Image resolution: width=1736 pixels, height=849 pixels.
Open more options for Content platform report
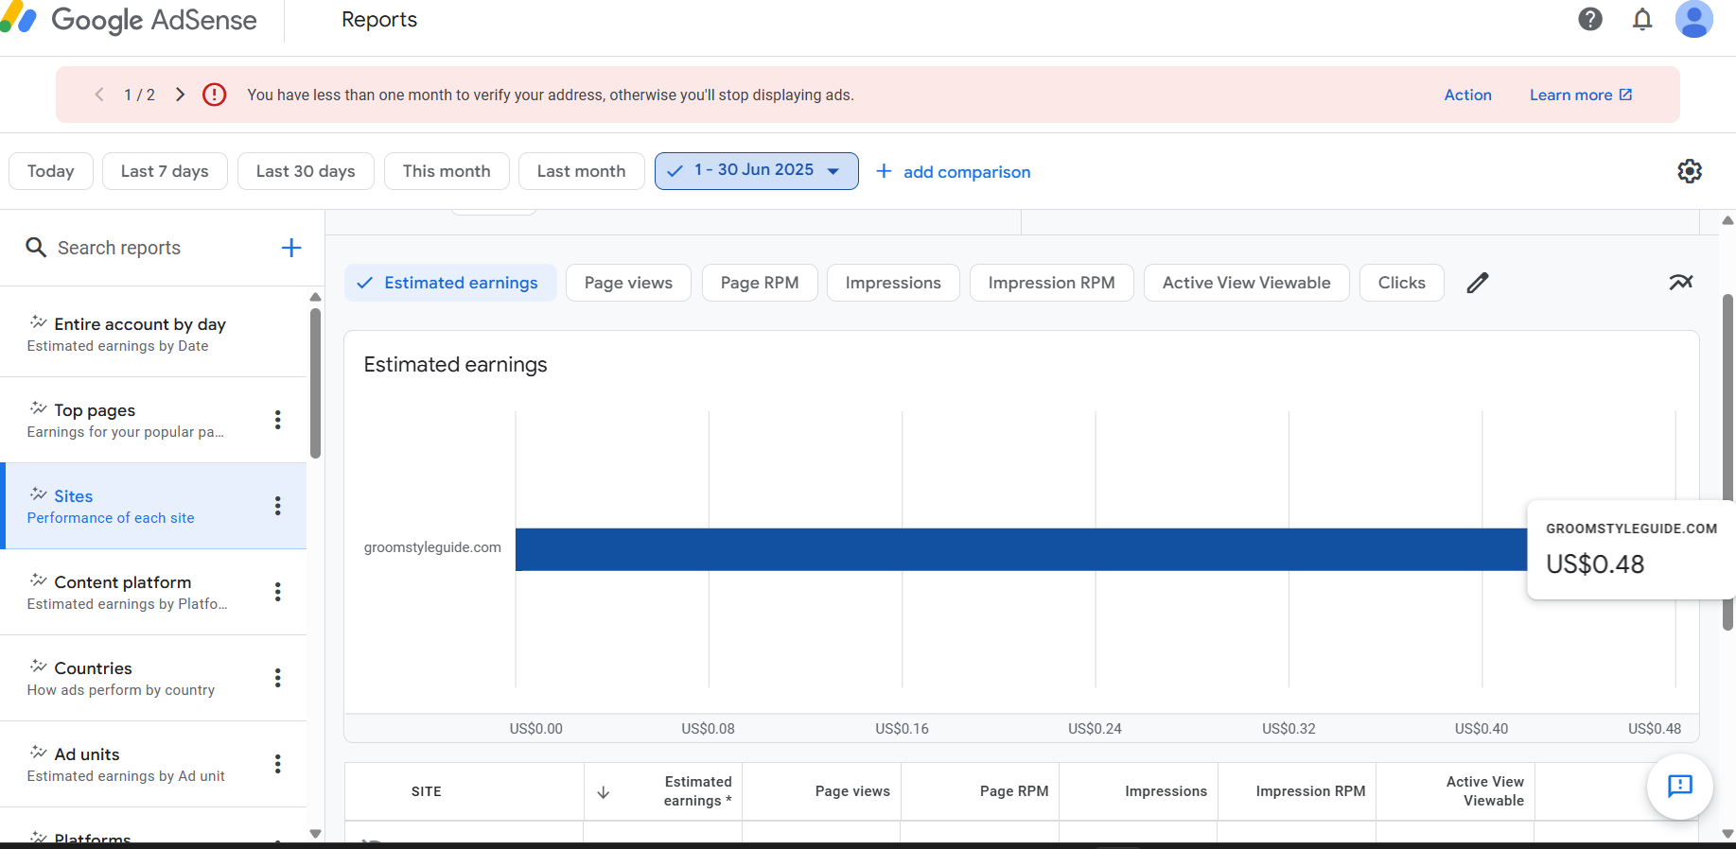tap(277, 592)
